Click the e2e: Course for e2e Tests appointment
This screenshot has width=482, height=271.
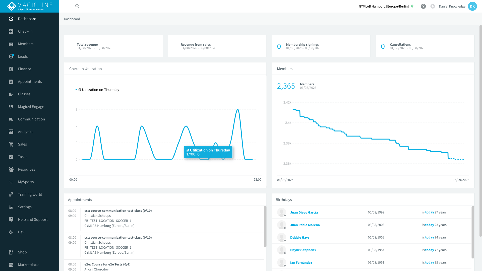pyautogui.click(x=107, y=264)
